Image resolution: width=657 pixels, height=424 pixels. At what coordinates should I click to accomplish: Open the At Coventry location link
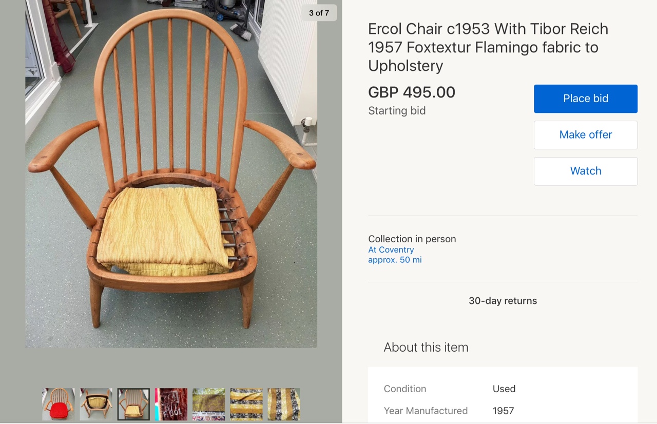click(x=391, y=249)
